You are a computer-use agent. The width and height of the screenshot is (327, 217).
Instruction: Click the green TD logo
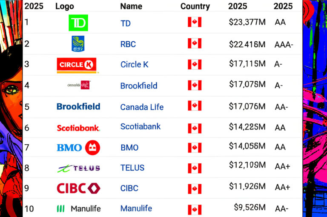[x=78, y=23]
